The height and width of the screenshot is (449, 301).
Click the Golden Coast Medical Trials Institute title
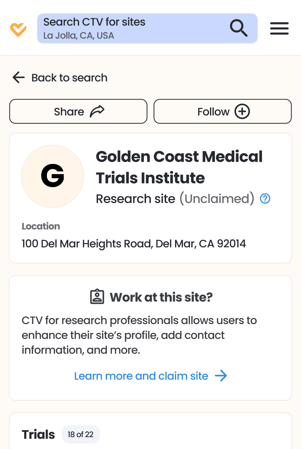tap(179, 167)
